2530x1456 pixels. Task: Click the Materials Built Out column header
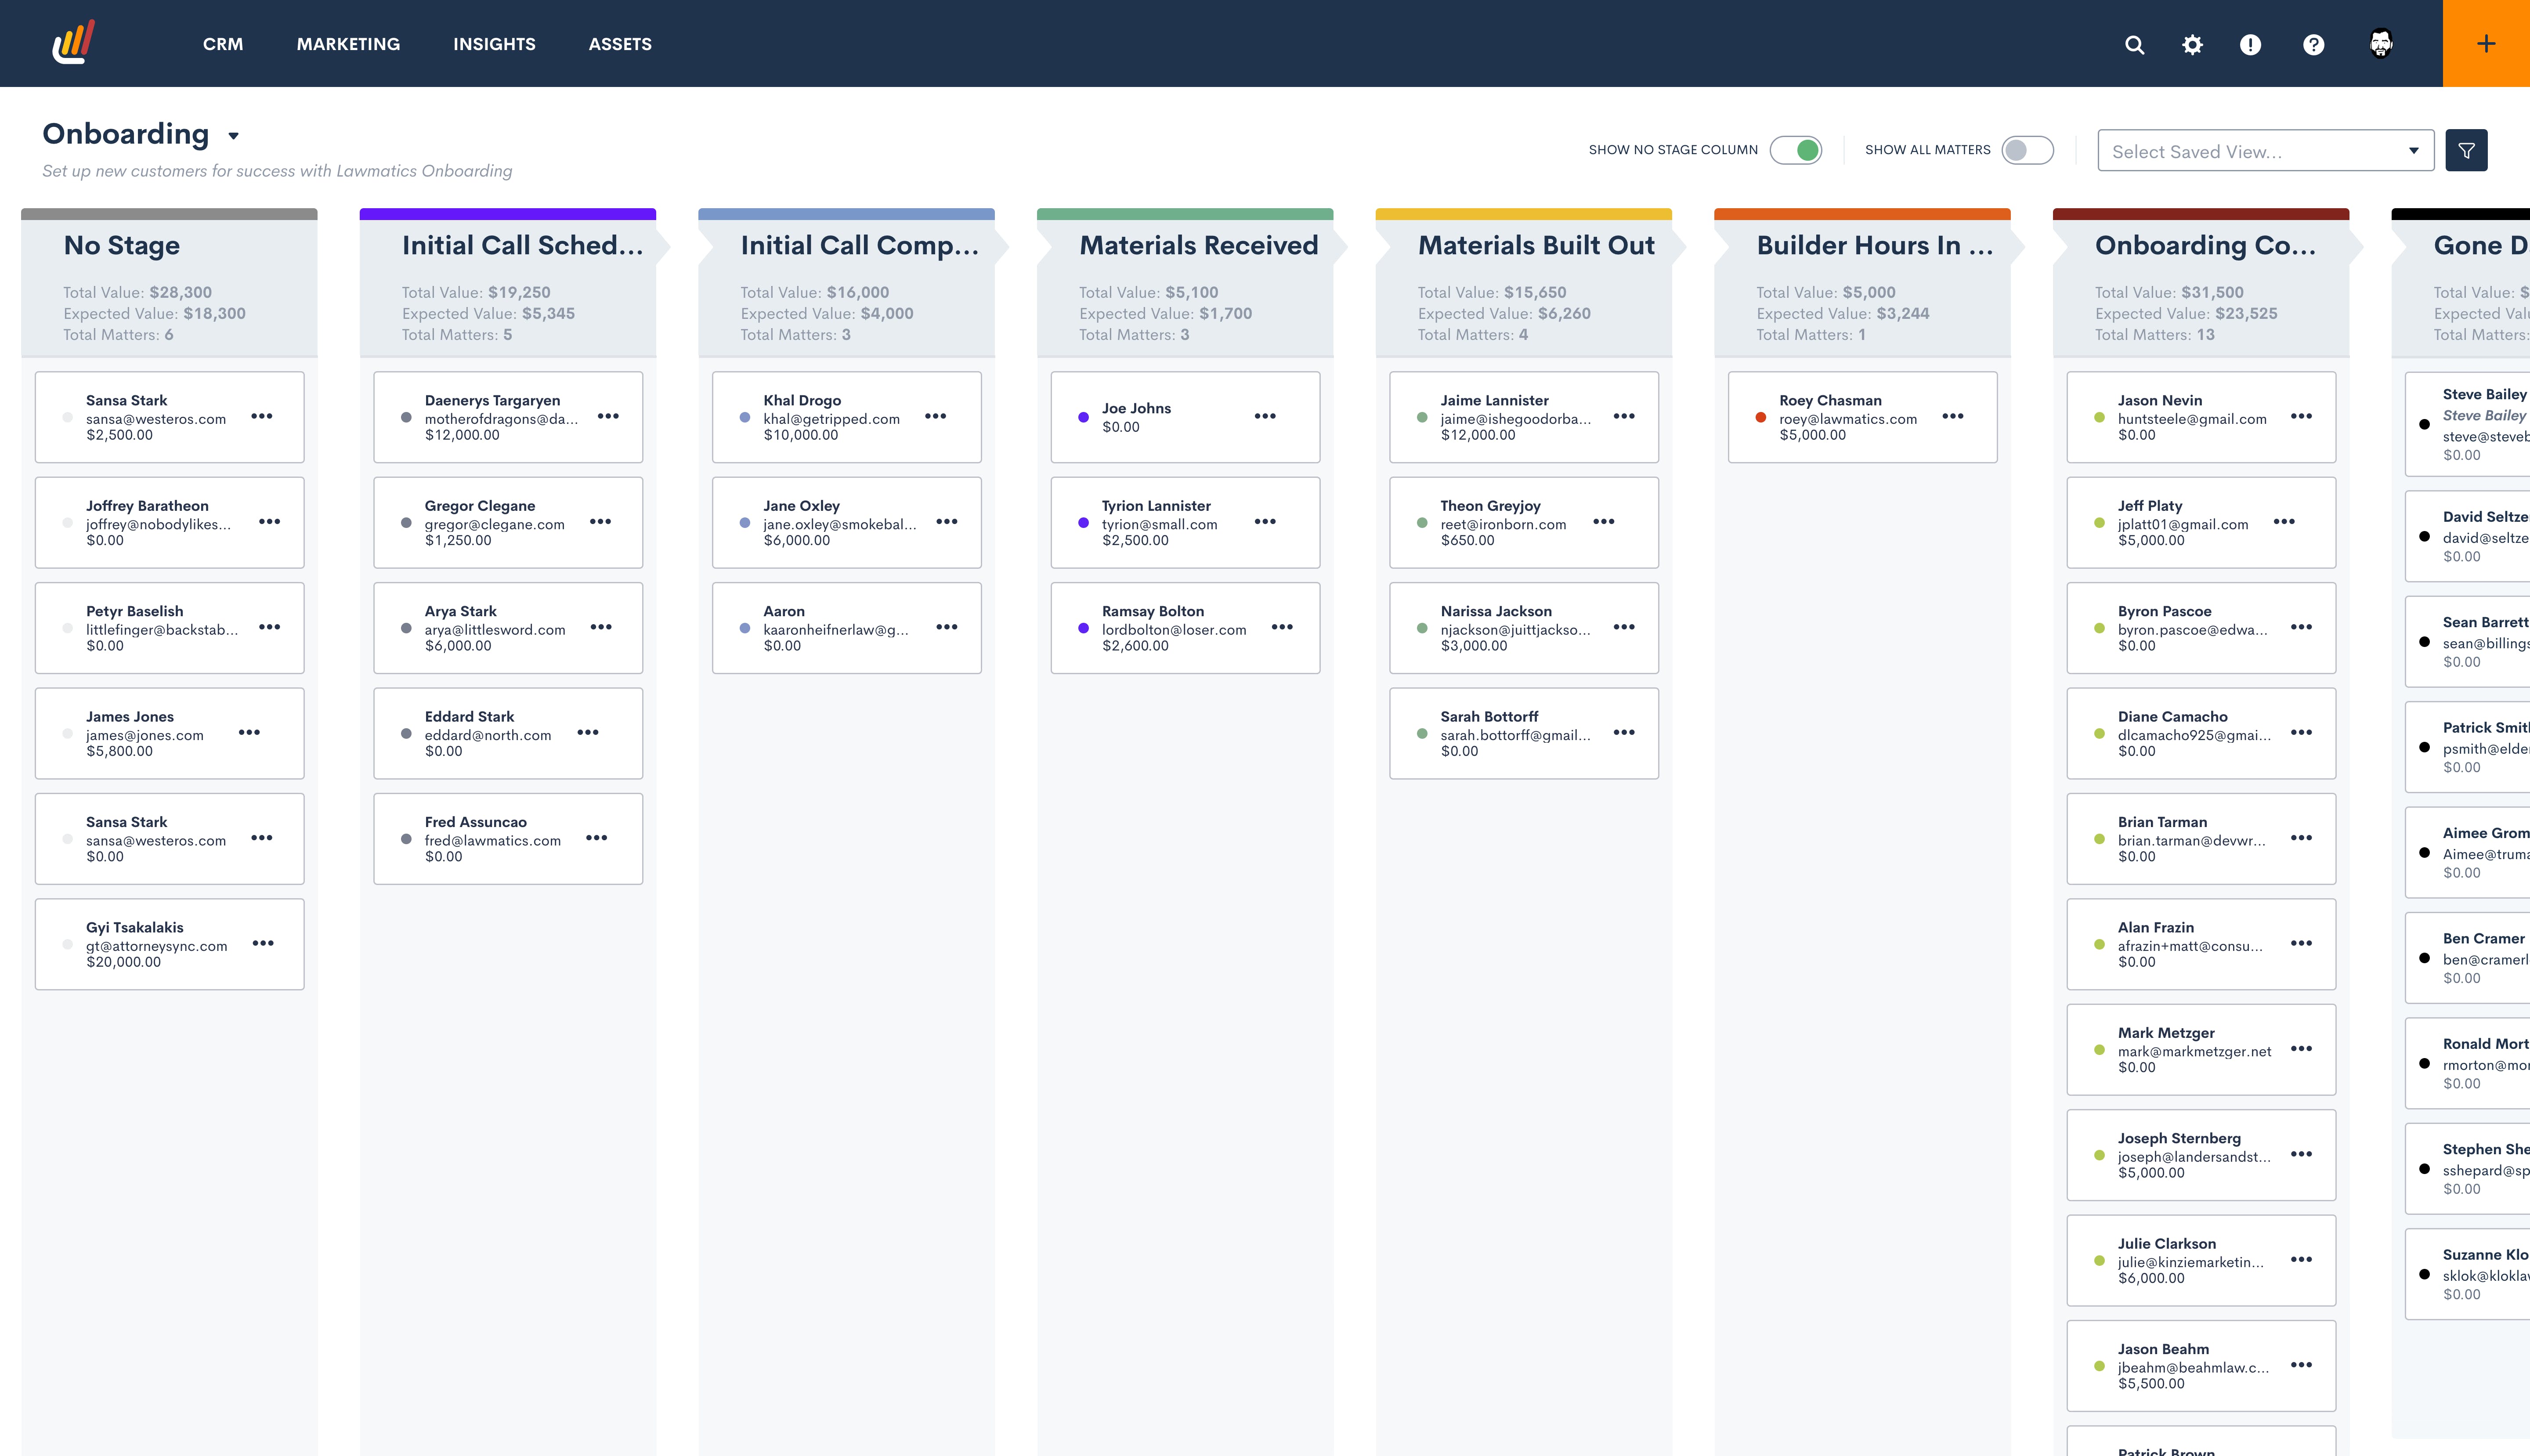tap(1536, 245)
